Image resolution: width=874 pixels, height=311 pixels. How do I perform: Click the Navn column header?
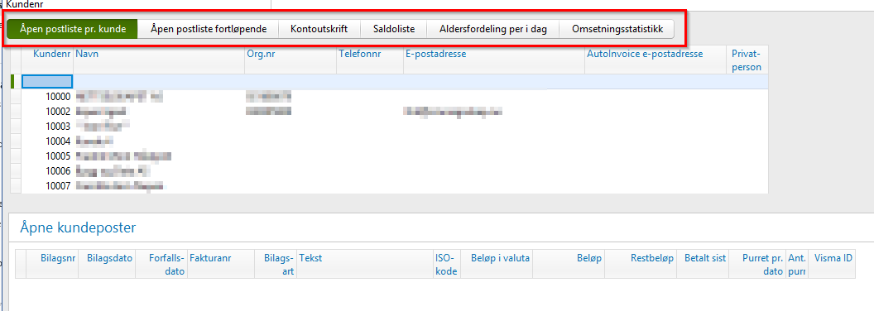159,60
